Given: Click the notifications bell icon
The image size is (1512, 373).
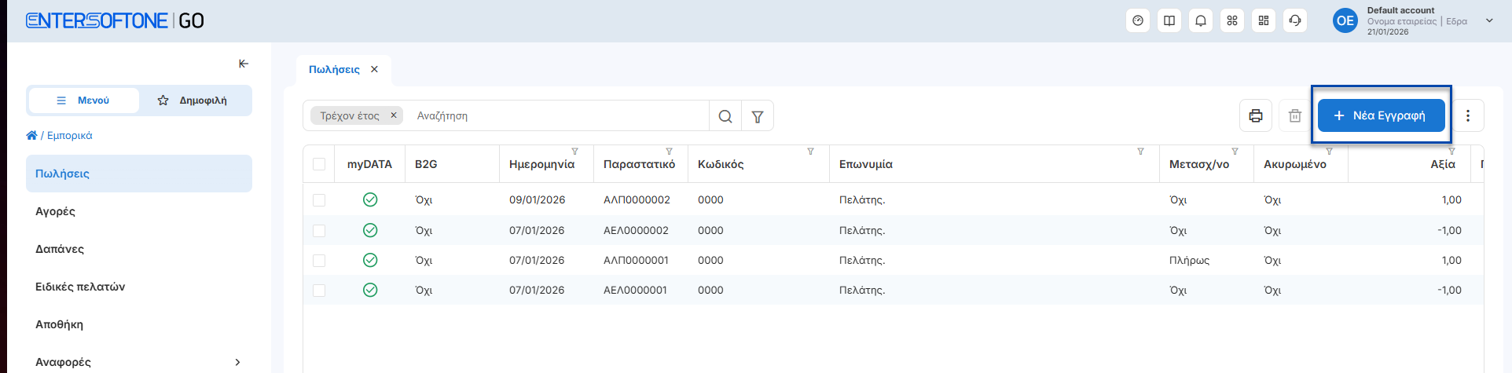Looking at the screenshot, I should click(x=1201, y=21).
